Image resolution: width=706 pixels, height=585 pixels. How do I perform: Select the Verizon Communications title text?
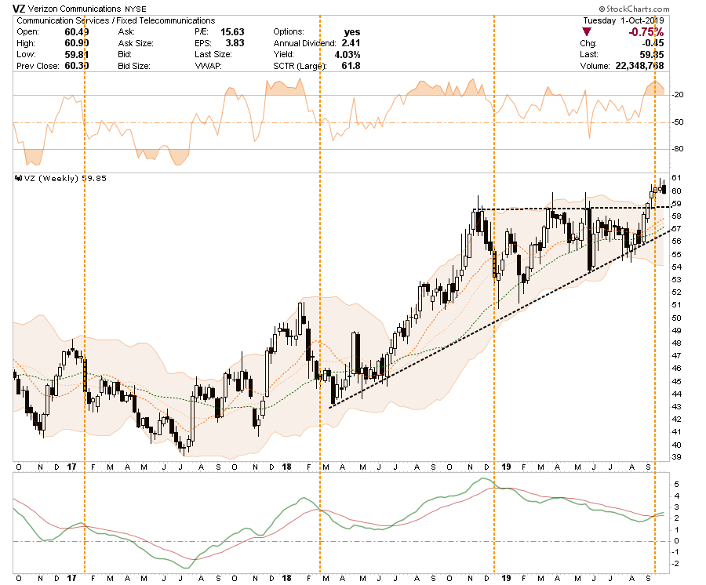point(75,9)
